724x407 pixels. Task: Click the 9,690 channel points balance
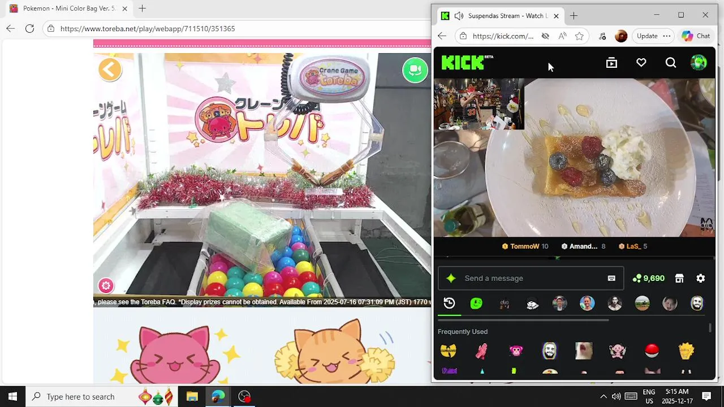coord(648,278)
